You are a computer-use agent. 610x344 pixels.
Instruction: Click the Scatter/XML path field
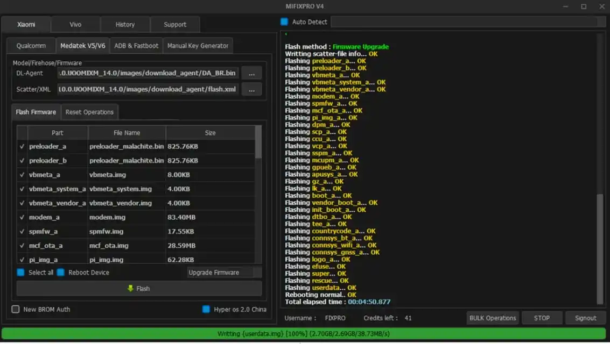[x=148, y=89]
